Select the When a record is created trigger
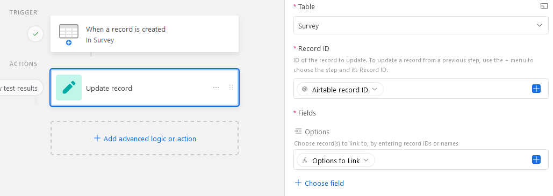 (x=145, y=34)
